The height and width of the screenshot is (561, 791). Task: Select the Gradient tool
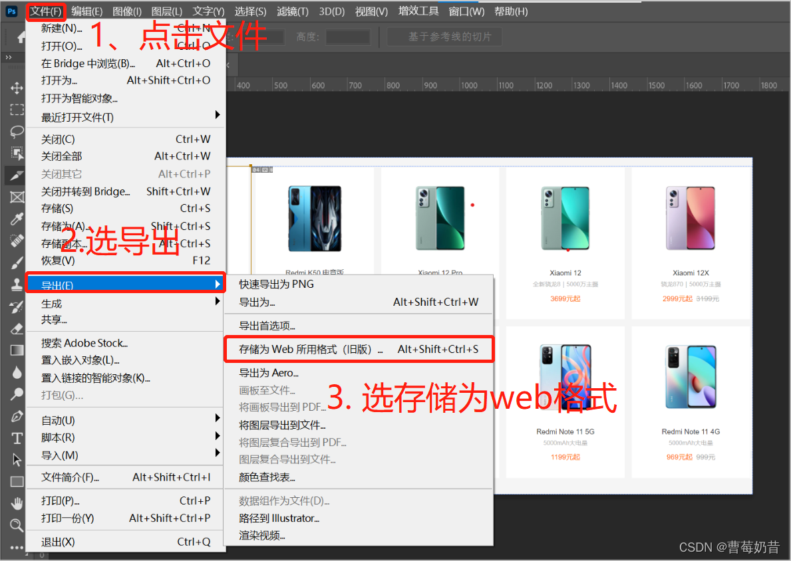(x=17, y=350)
